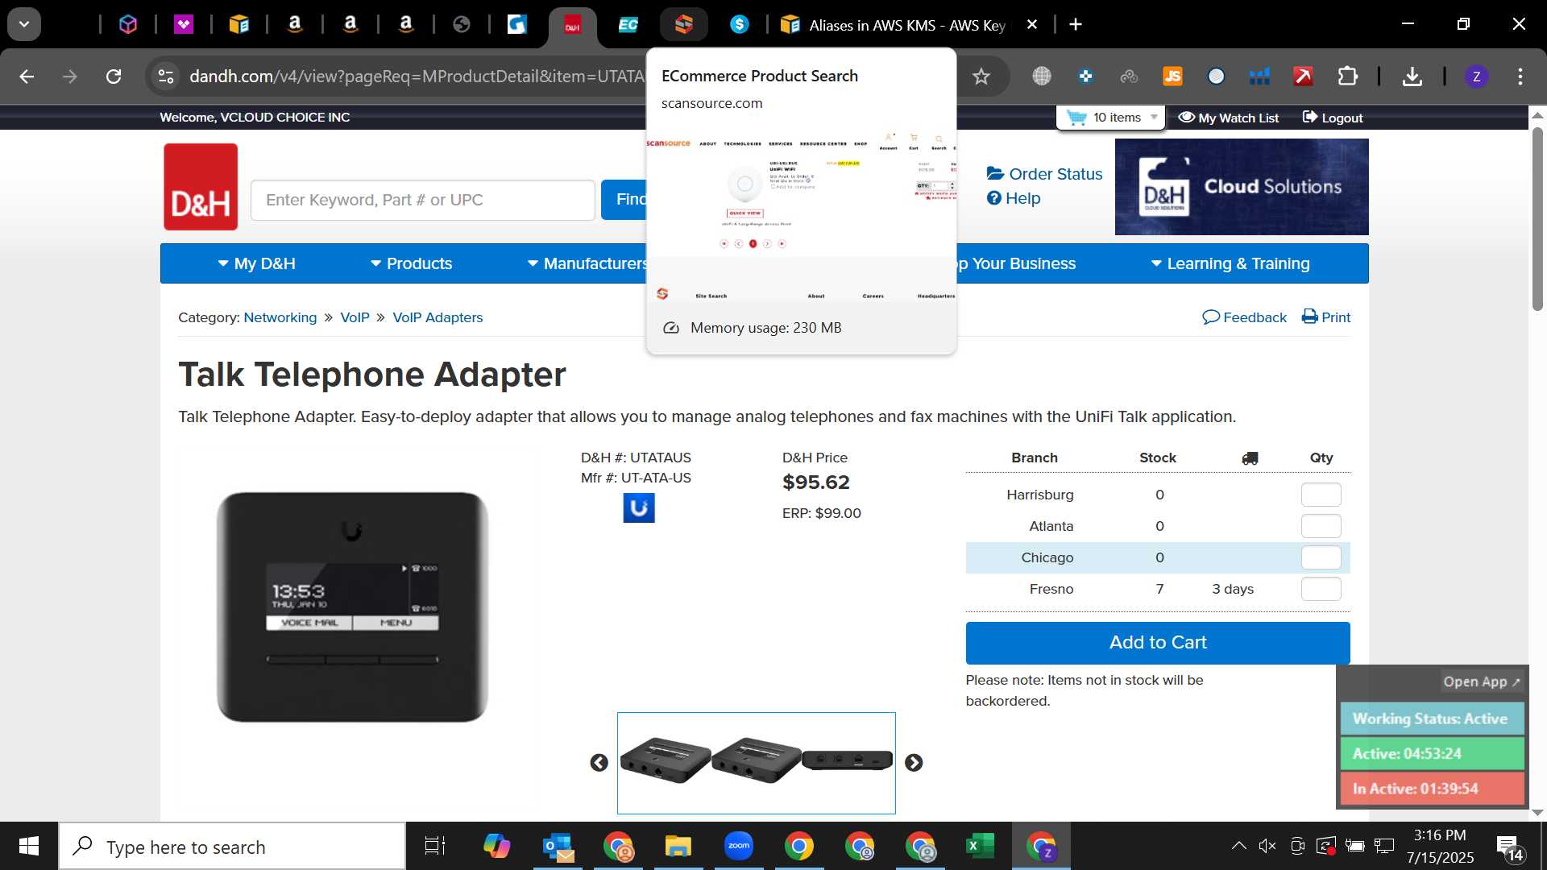Open Excel from the taskbar
The image size is (1547, 870).
(x=980, y=847)
